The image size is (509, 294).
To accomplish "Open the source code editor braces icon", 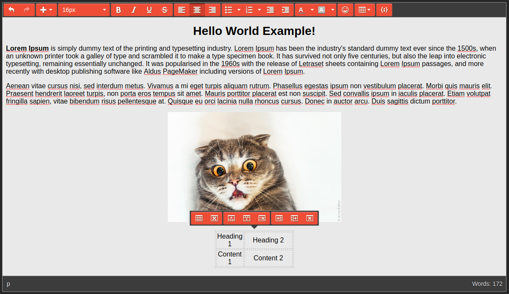I will (x=384, y=10).
